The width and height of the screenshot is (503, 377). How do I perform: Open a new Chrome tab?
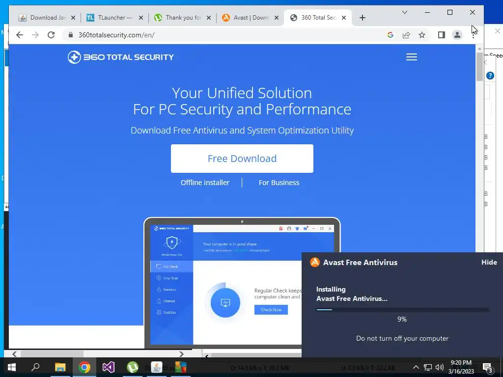point(363,18)
